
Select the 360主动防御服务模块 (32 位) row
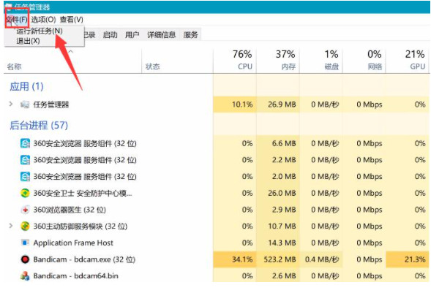[x=217, y=226]
